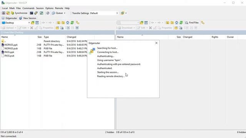
Task: Open the console terminal icon
Action: pos(32,13)
